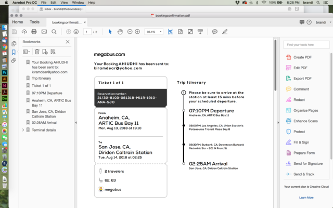Expand the Terminal details bookmark
Image resolution: width=333 pixels, height=208 pixels.
tap(23, 130)
